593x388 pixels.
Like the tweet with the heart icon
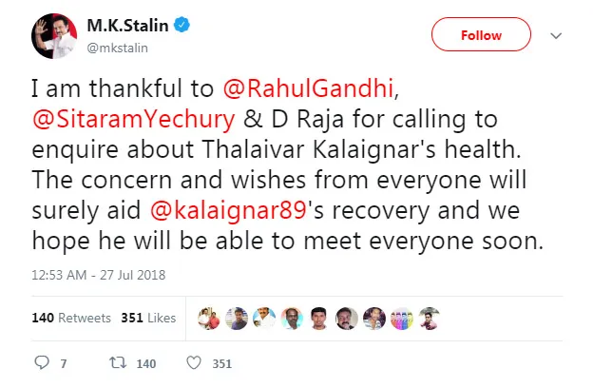coord(194,363)
